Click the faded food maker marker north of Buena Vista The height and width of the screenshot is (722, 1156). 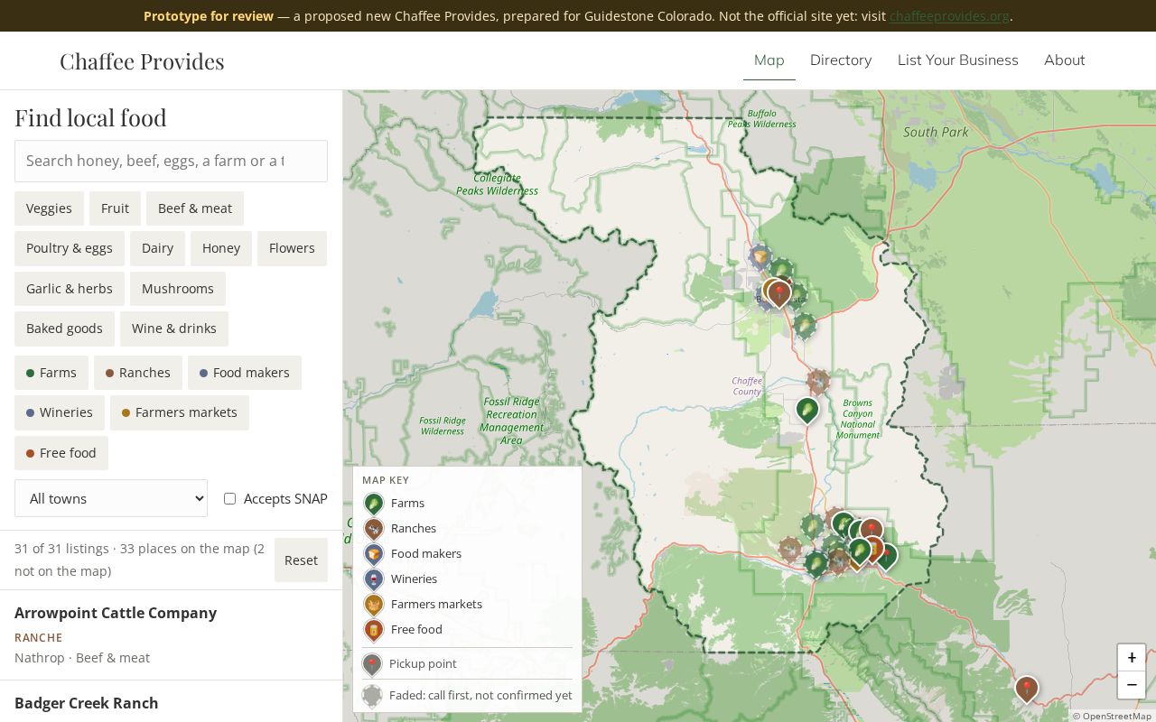coord(760,258)
